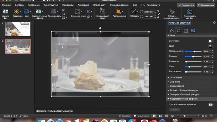Image resolution: width=217 pixels, height=122 pixels.
Task: Click the Цвет picture color icon
Action: (26, 12)
